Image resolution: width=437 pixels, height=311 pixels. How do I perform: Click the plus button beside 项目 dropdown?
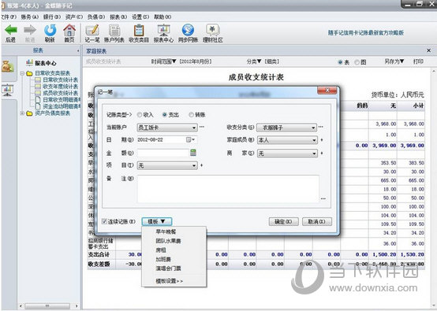click(x=201, y=165)
